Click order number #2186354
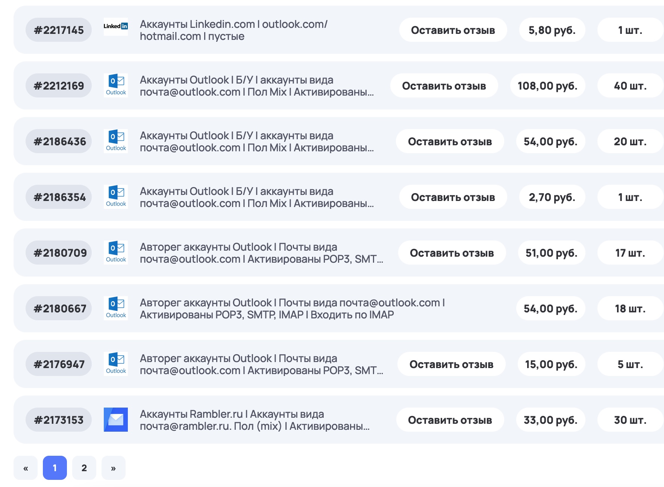664x487 pixels. point(59,197)
